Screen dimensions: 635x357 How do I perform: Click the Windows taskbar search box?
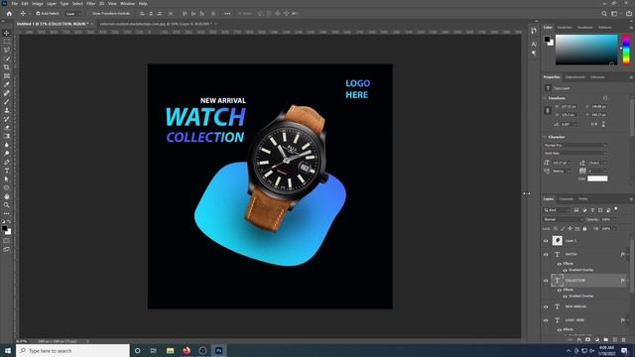[x=72, y=350]
